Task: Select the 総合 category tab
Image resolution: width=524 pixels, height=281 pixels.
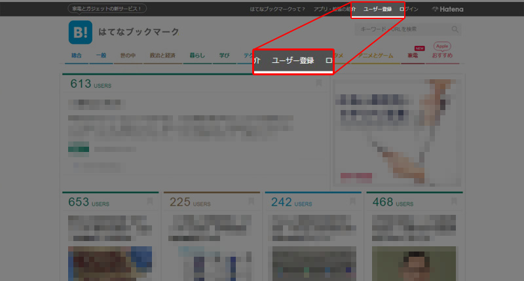Action: point(77,56)
